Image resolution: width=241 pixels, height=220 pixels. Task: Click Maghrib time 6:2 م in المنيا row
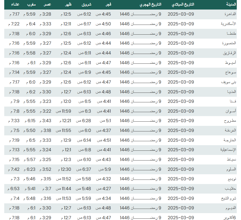click(31, 92)
